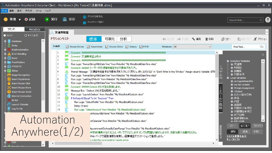Select the Log To File icon
The width and height of the screenshot is (272, 153).
pyautogui.click(x=9, y=109)
